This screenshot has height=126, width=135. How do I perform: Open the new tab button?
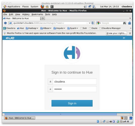tap(43, 18)
